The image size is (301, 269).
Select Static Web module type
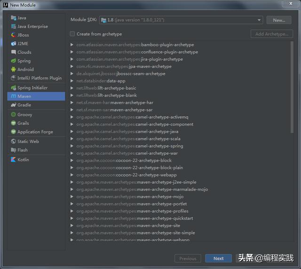click(36, 141)
